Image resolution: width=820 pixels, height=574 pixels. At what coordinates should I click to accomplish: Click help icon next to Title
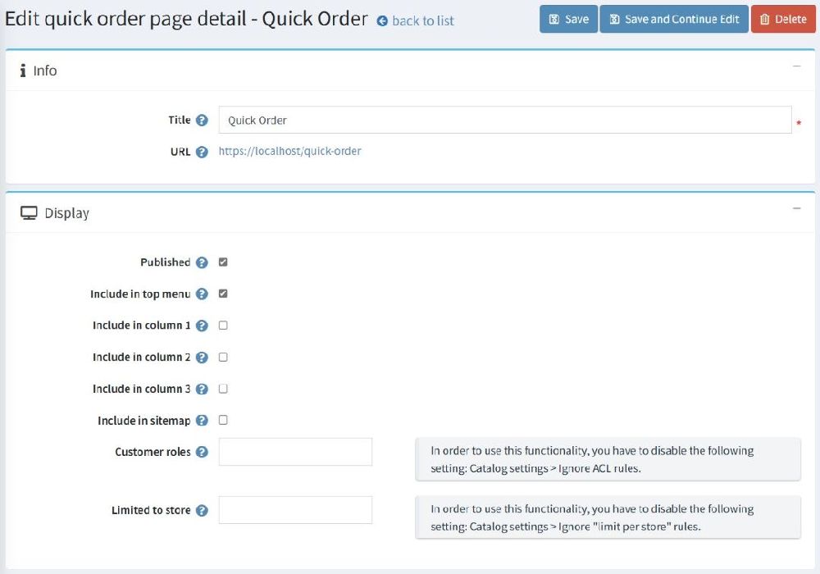coord(202,121)
